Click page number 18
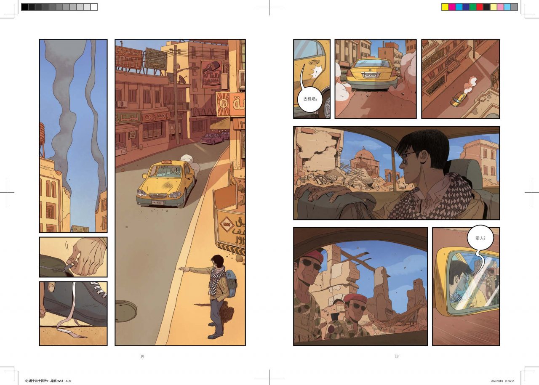The image size is (539, 385). coord(142,356)
